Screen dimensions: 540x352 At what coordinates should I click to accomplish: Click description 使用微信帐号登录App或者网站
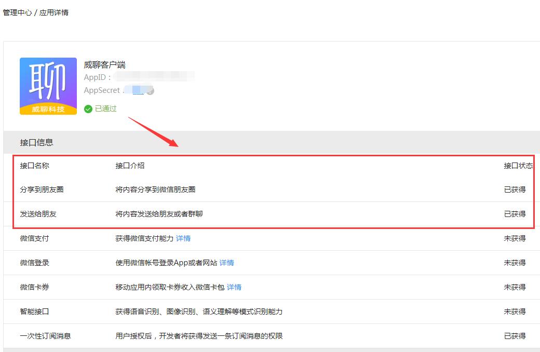pos(166,263)
